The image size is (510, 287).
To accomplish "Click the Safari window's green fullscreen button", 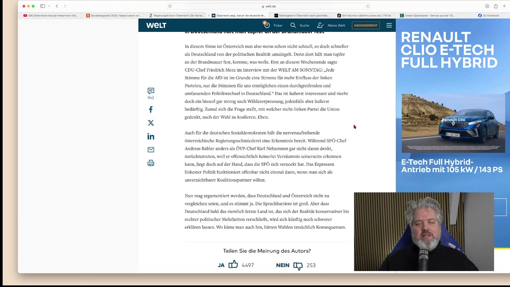I will click(33, 6).
